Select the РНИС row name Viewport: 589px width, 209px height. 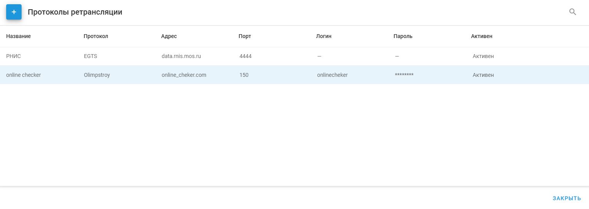click(x=13, y=56)
